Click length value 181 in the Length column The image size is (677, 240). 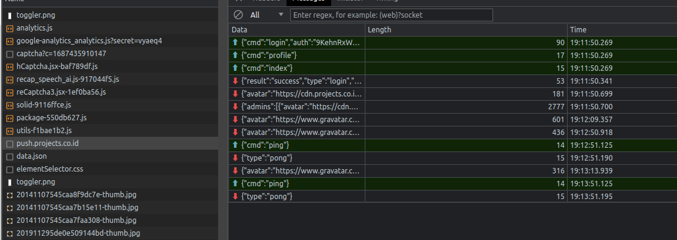coord(558,93)
